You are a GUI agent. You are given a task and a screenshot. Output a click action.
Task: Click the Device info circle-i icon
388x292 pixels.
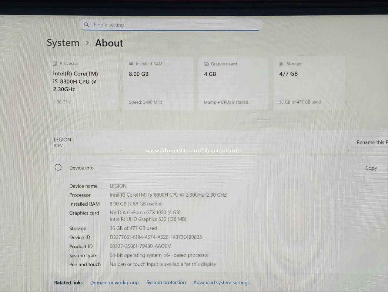(58, 167)
